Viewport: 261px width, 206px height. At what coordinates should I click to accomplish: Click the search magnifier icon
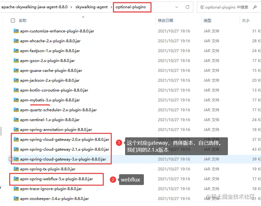(255, 7)
